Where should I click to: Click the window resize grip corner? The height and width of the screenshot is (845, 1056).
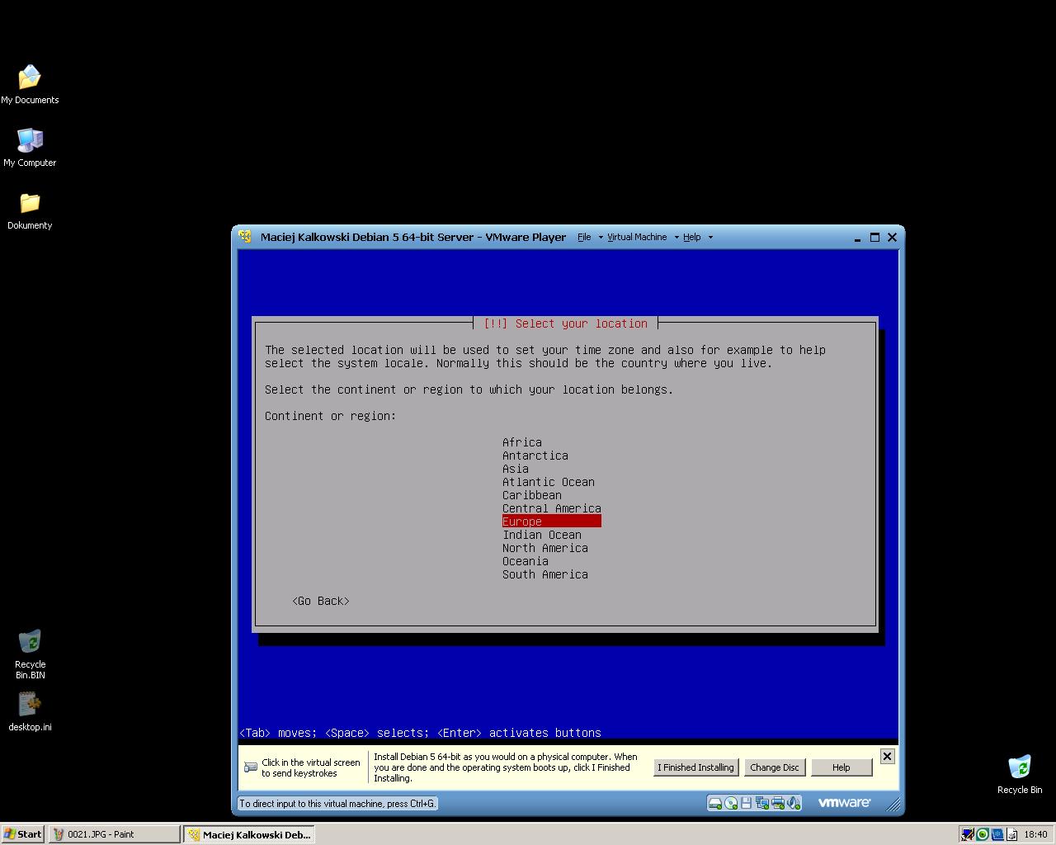click(x=893, y=805)
